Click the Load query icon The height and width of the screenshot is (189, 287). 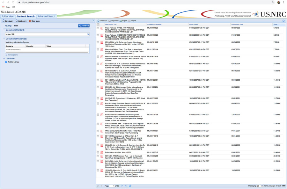(17, 21)
